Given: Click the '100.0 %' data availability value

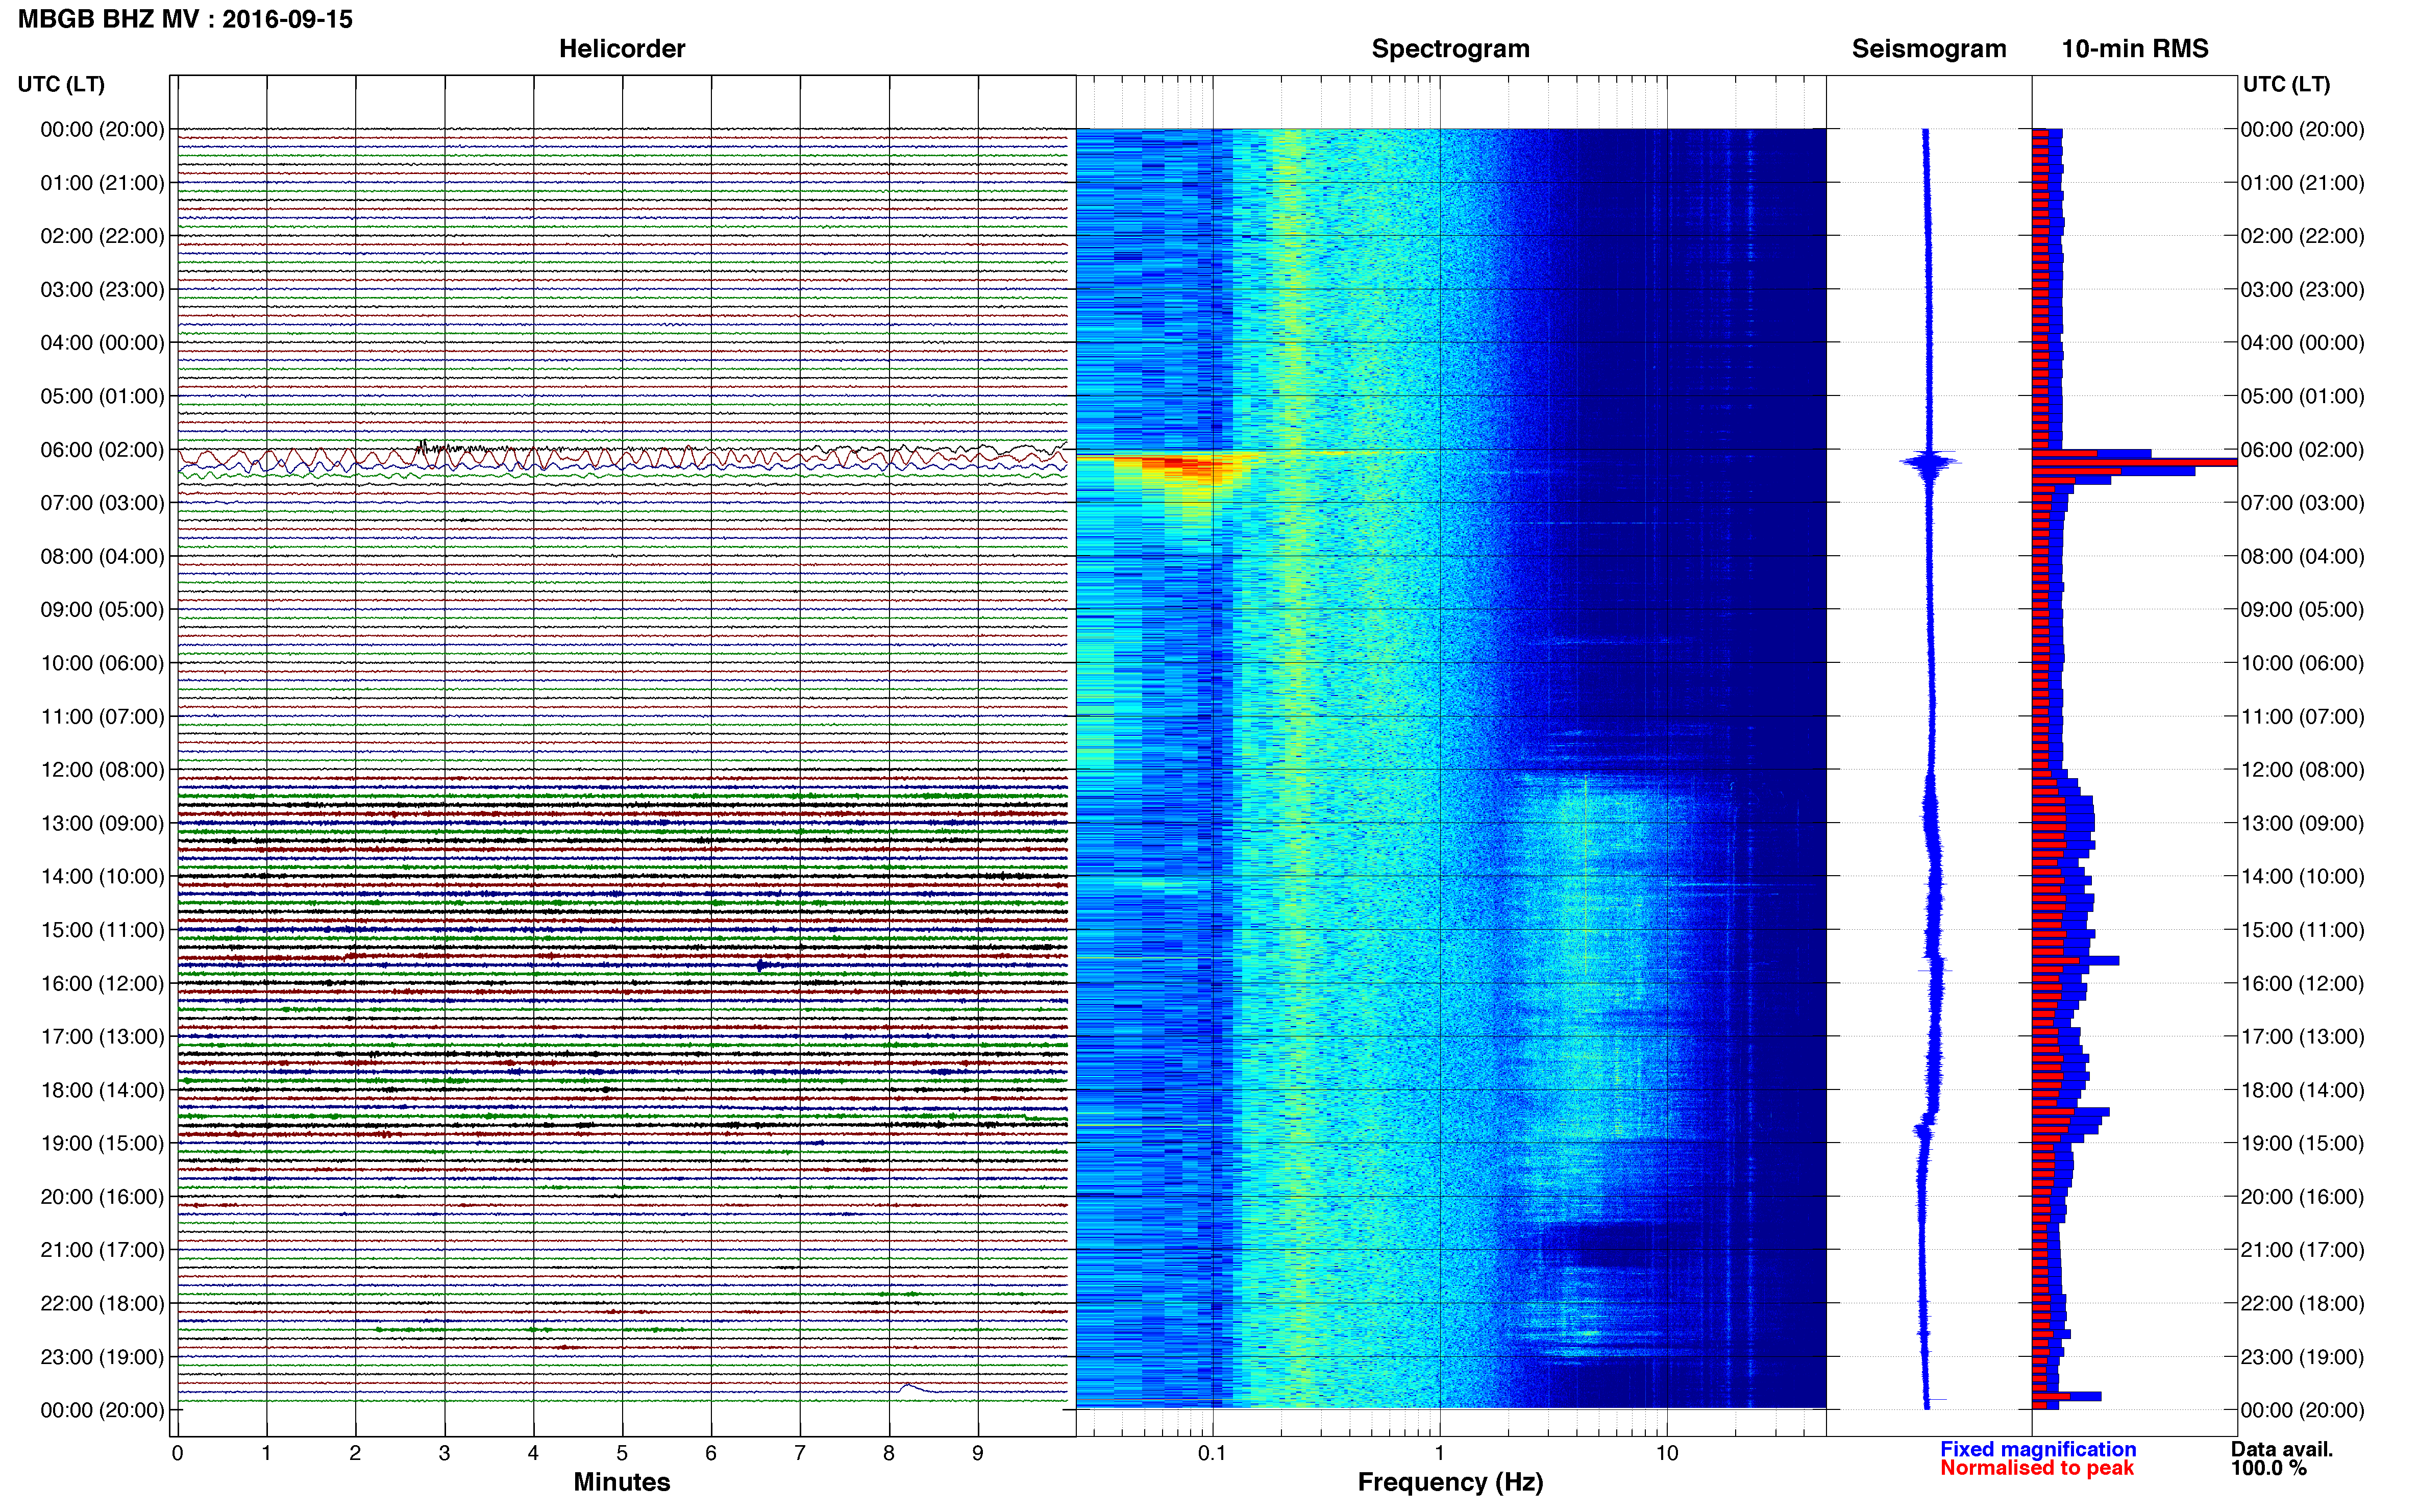Looking at the screenshot, I should coord(2268,1468).
